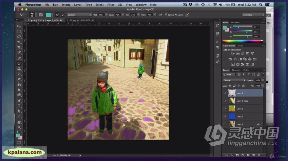Click the Vibrance adjustment triangle icon

click(252, 53)
